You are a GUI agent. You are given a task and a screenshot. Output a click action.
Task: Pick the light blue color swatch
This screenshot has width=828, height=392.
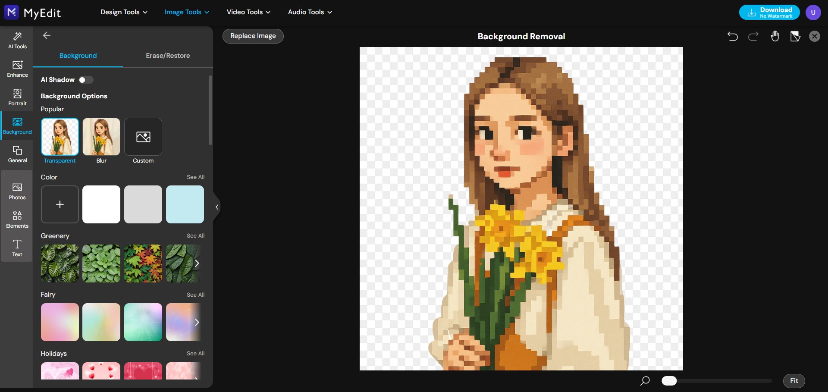[x=185, y=204]
